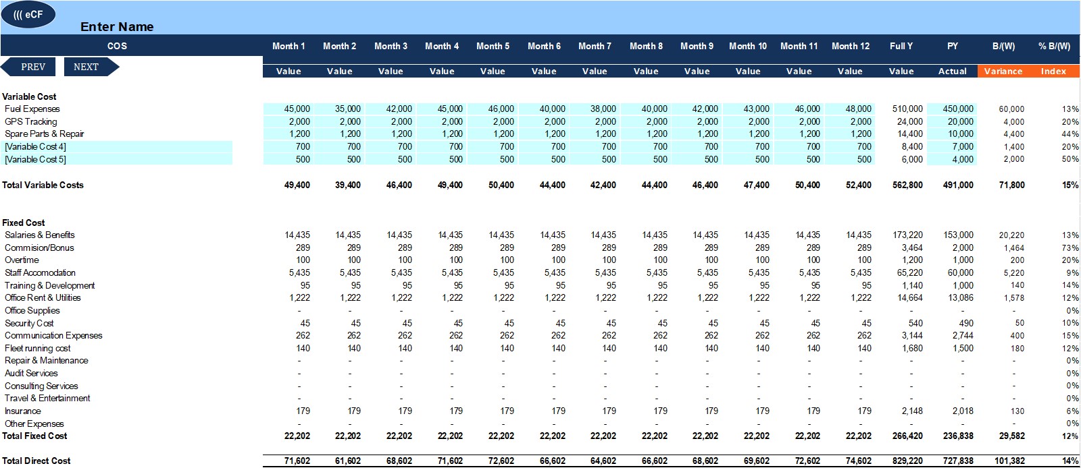This screenshot has width=1081, height=468.
Task: Select the Travel & Entertainment row label
Action: pyautogui.click(x=47, y=398)
